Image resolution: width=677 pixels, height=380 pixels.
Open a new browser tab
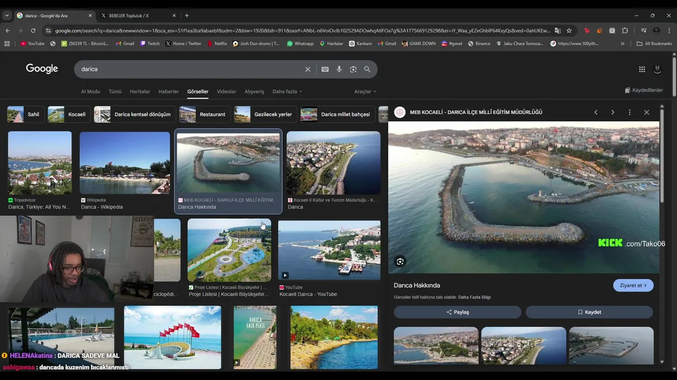(187, 15)
